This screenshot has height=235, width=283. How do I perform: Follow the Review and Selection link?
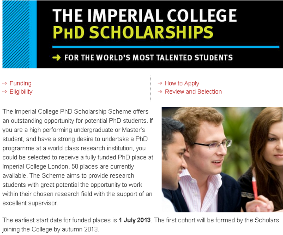193,92
